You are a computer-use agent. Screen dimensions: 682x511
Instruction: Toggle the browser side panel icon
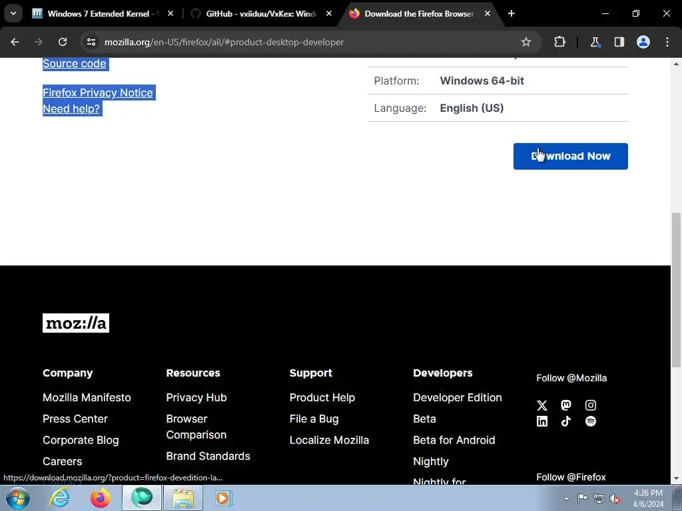tap(619, 42)
